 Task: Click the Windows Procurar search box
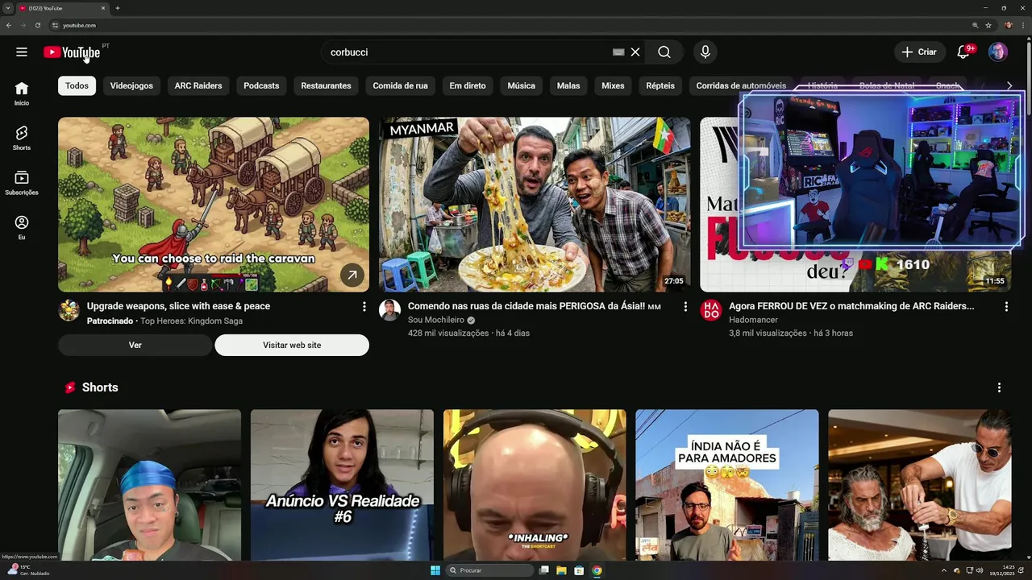[x=490, y=570]
